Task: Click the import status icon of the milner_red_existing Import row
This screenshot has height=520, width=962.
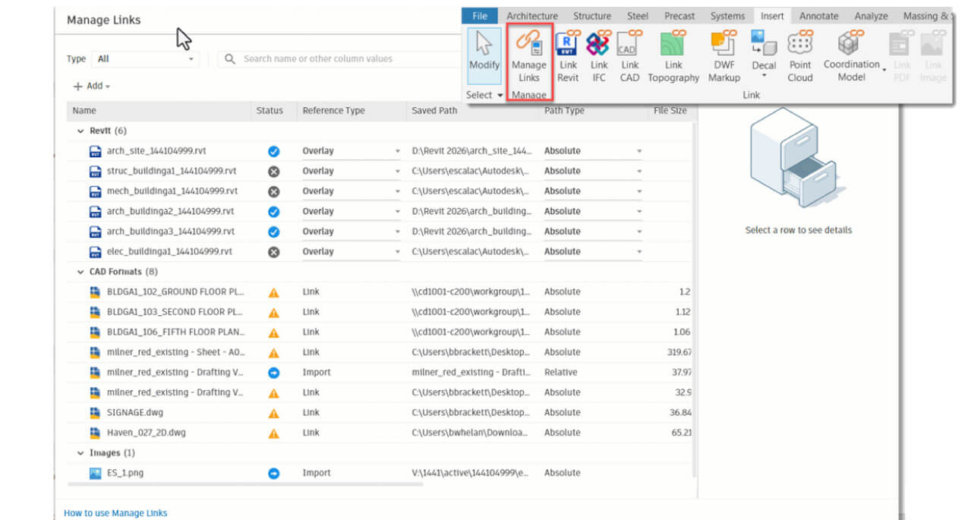Action: 274,373
